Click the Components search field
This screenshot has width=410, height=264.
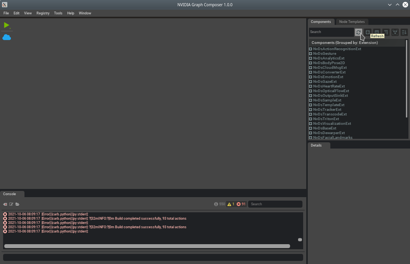pyautogui.click(x=331, y=32)
